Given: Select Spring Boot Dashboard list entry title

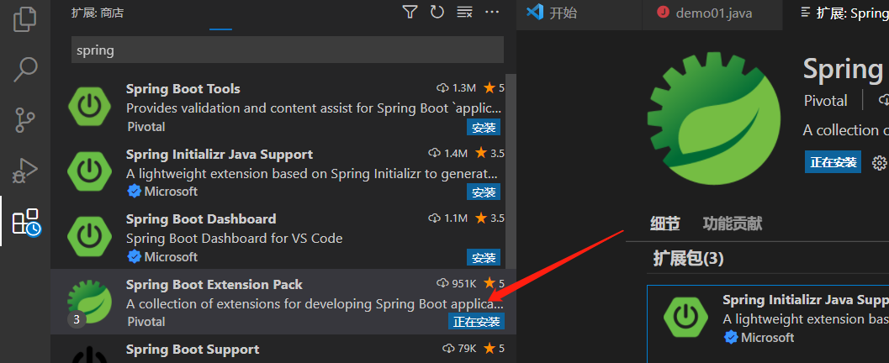Looking at the screenshot, I should tap(201, 219).
